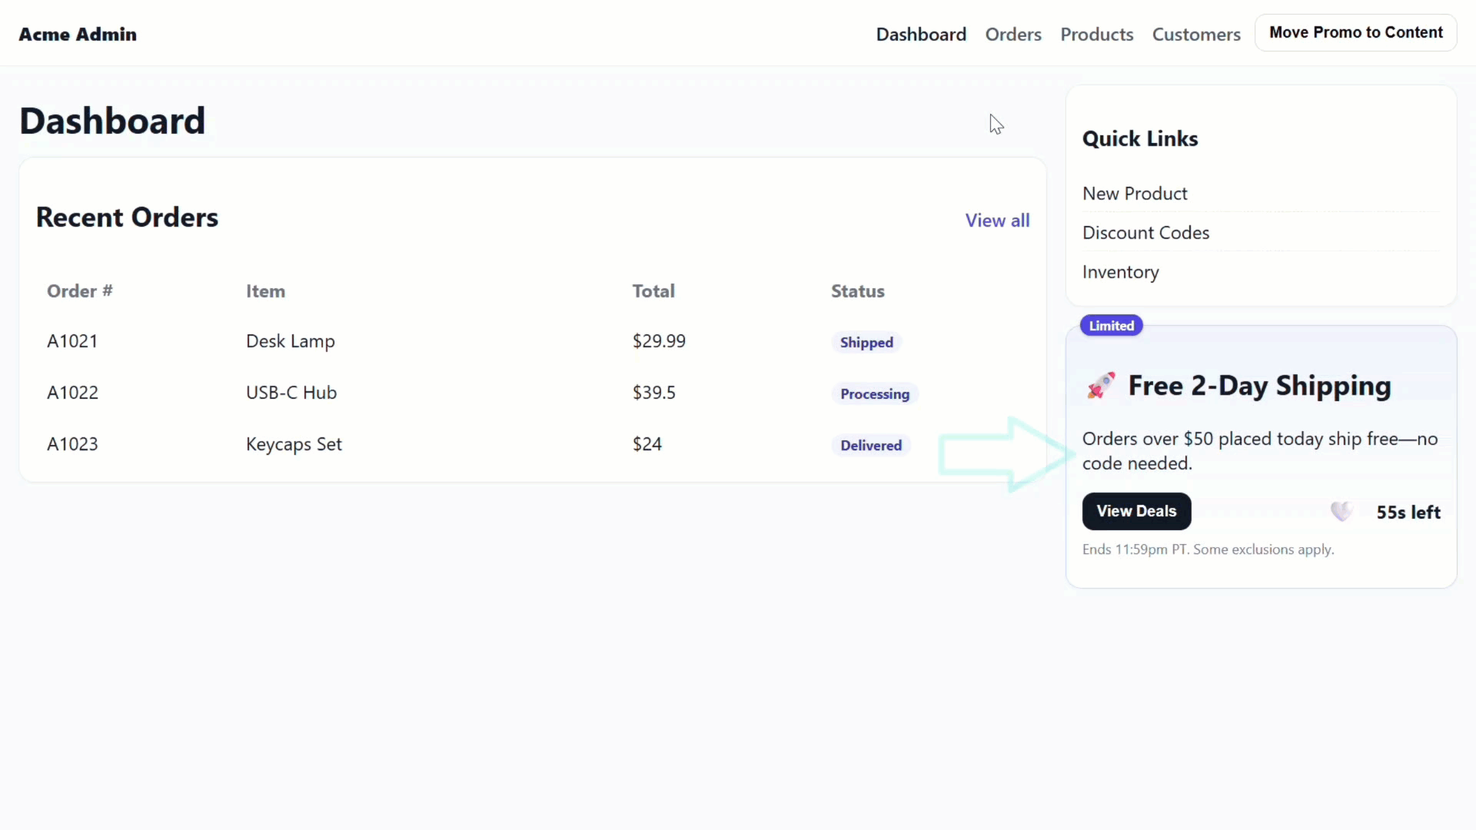Open the Dashboard nav item
This screenshot has width=1476, height=830.
click(921, 35)
